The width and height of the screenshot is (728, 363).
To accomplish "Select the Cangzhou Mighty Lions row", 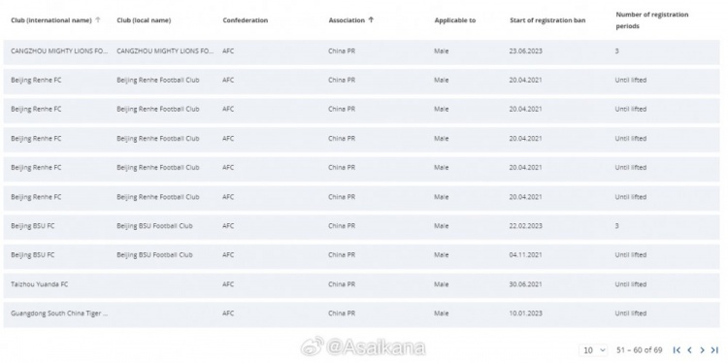I will (x=362, y=51).
